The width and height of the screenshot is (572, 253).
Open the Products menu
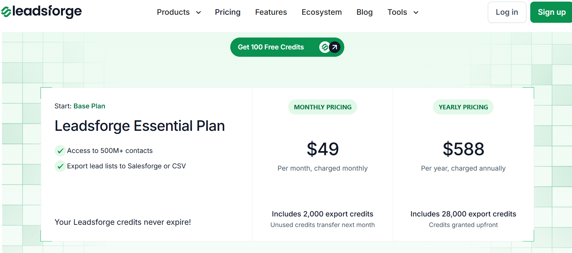click(x=173, y=12)
